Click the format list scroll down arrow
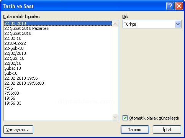185x138 pixels. click(x=115, y=117)
